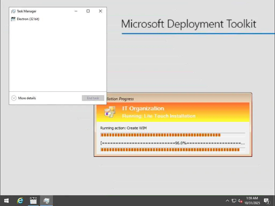Viewport: 275px width, 206px height.
Task: Expand Task Manager with More details
Action: pos(24,98)
